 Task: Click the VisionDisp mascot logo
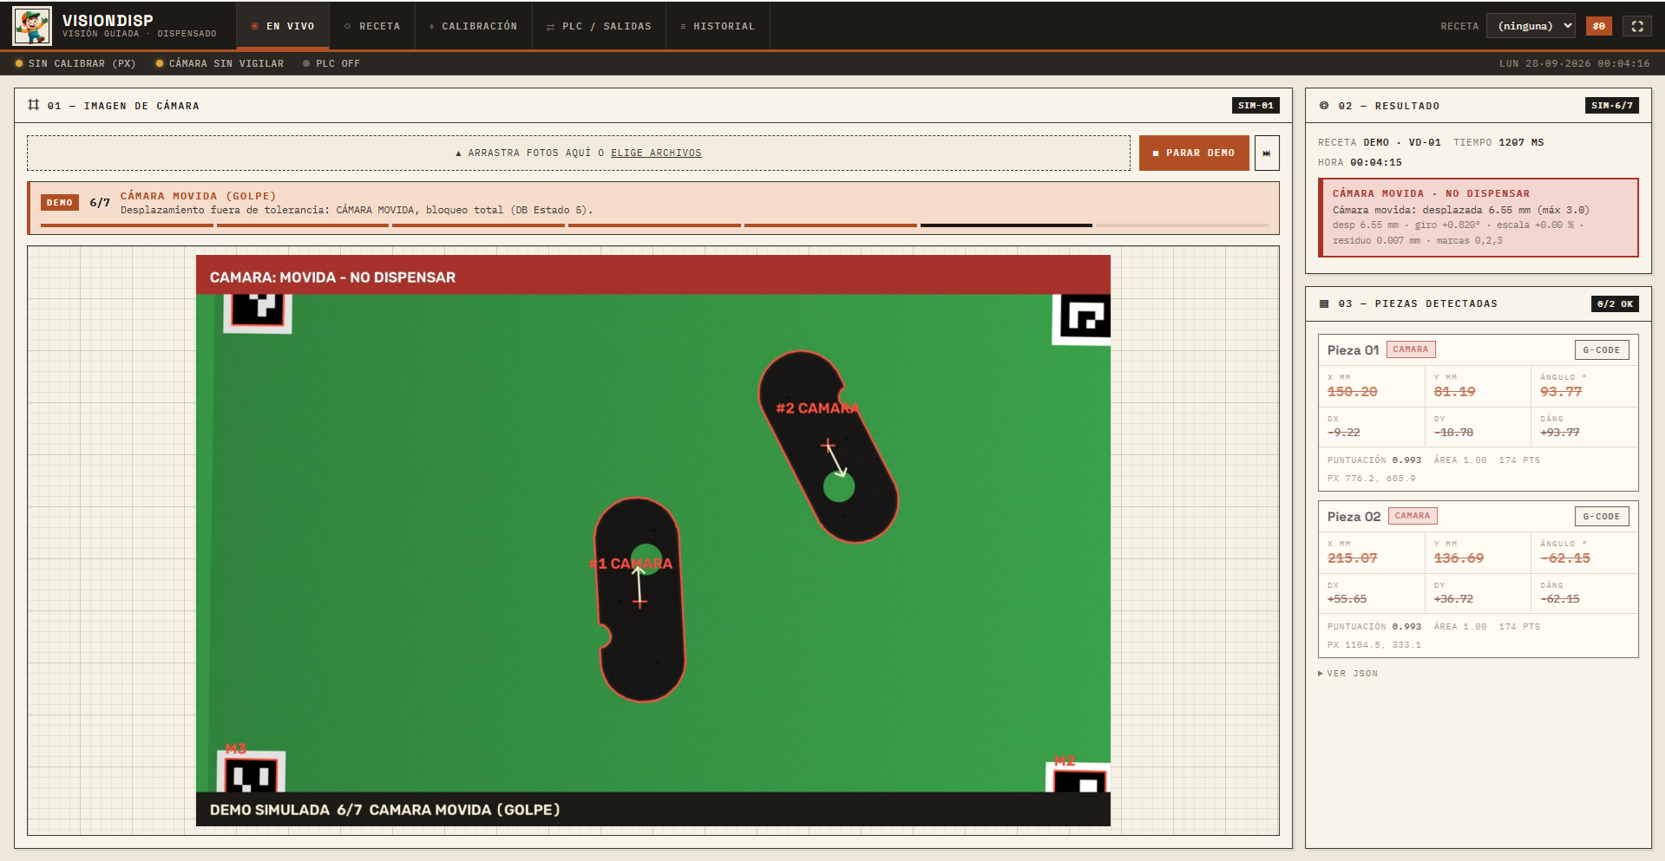[32, 26]
